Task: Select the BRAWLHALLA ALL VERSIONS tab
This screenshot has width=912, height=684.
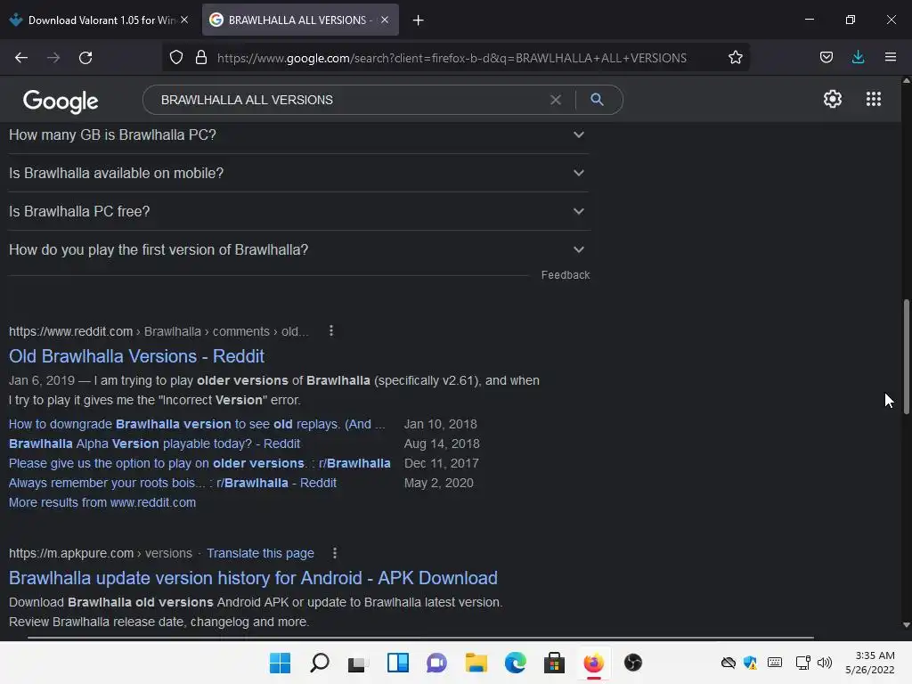Action: (300, 20)
